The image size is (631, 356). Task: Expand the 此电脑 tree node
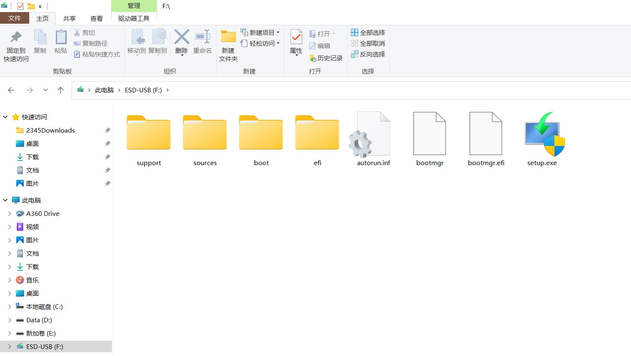tap(5, 200)
